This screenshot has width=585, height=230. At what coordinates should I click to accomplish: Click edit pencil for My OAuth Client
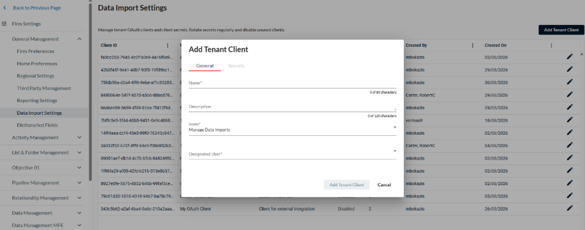pyautogui.click(x=569, y=208)
